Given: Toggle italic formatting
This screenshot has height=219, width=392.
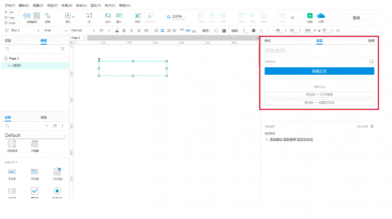Looking at the screenshot, I should click(131, 30).
